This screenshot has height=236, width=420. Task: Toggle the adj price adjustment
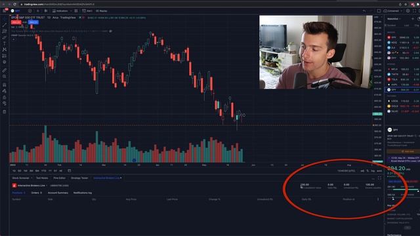point(362,170)
